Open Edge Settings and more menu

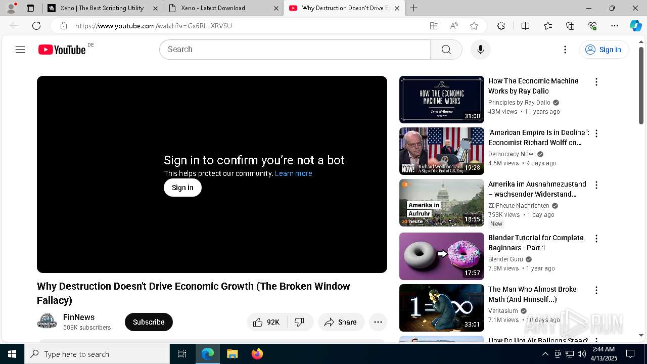[615, 26]
